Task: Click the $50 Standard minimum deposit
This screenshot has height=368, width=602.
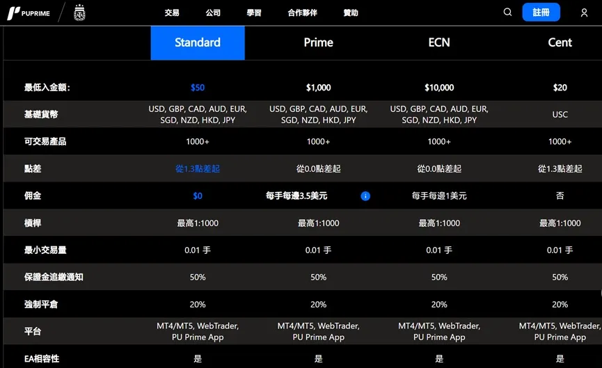Action: tap(198, 88)
